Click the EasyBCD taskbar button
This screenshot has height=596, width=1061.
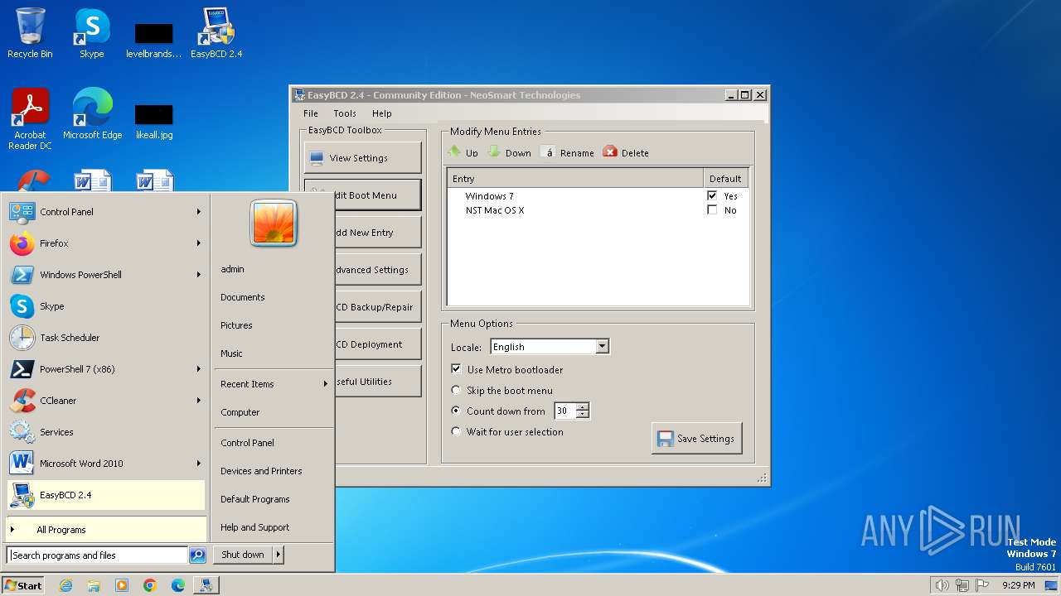coord(206,585)
